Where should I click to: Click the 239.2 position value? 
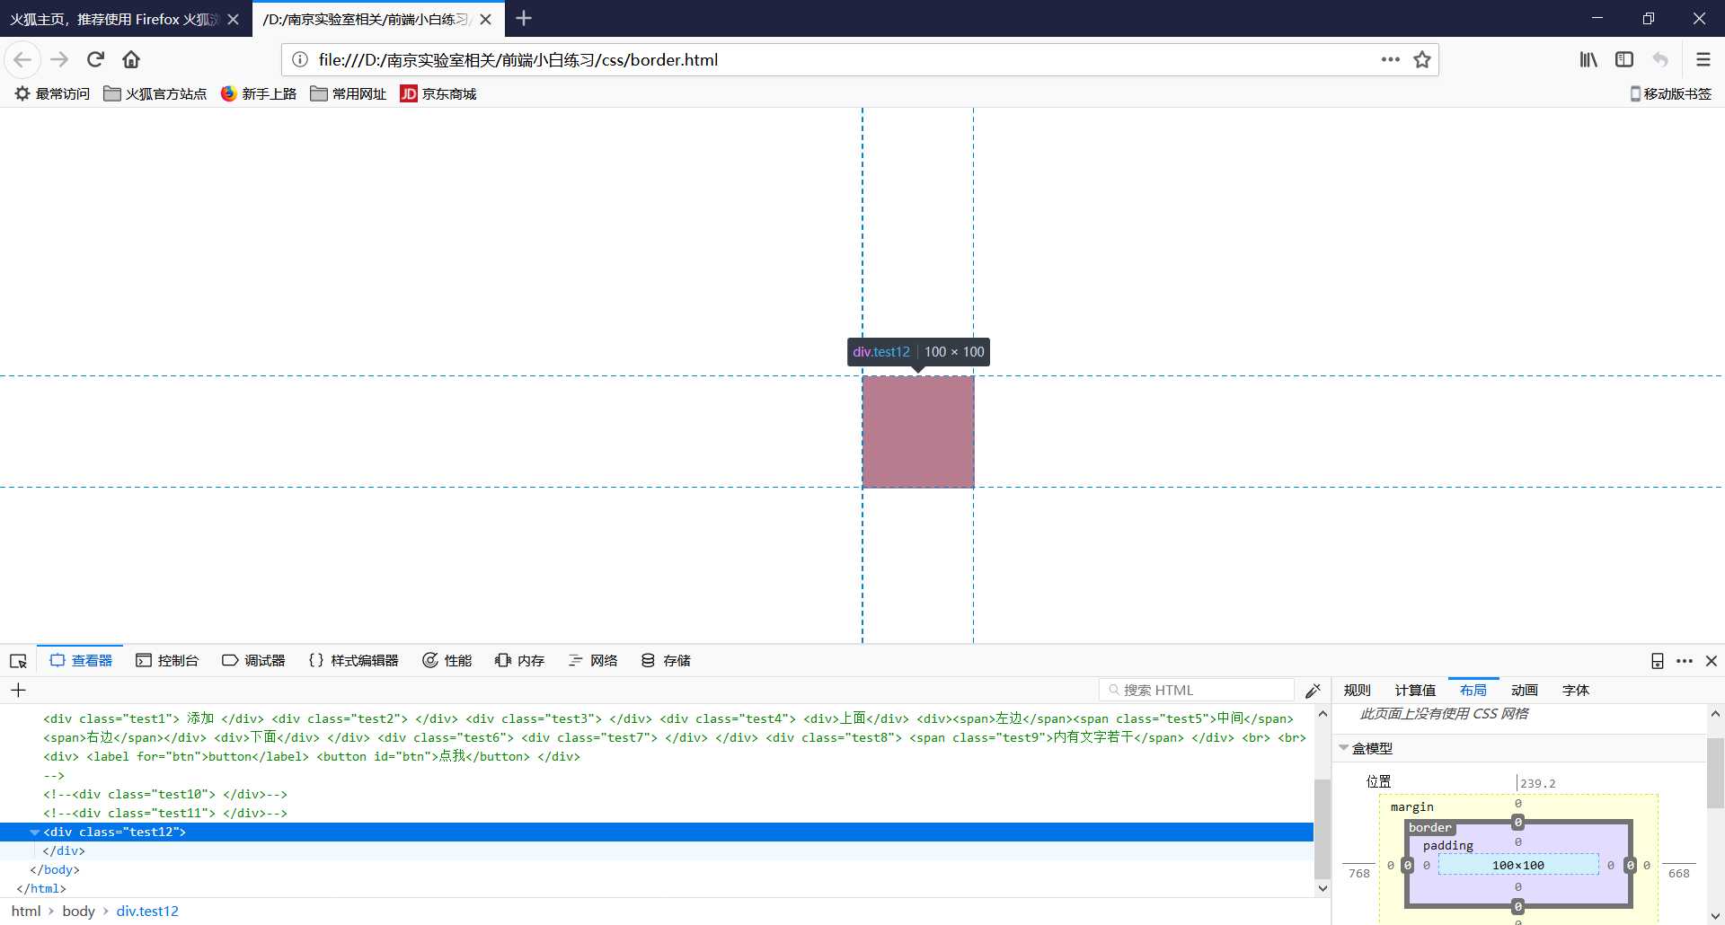click(x=1538, y=783)
